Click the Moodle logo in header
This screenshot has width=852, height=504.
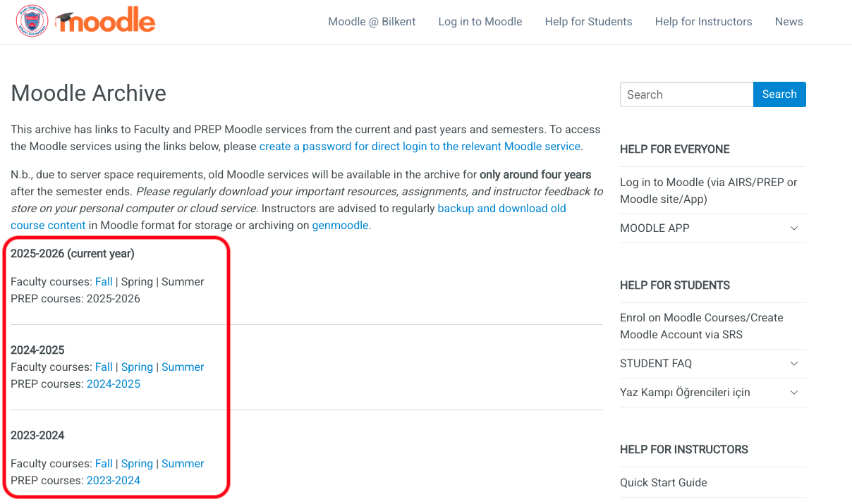[x=105, y=22]
